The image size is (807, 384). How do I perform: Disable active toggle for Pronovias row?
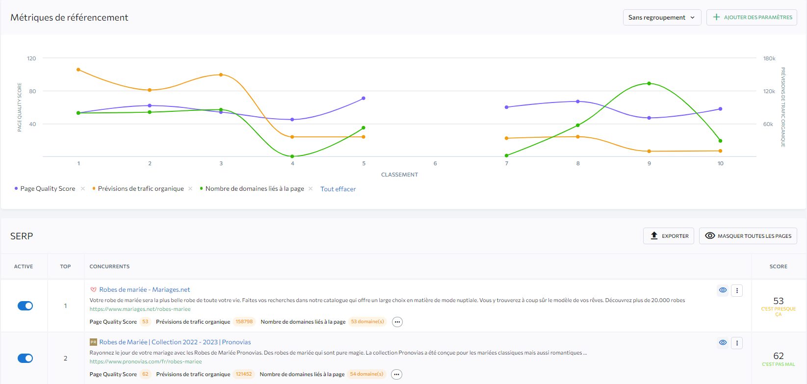pos(25,358)
